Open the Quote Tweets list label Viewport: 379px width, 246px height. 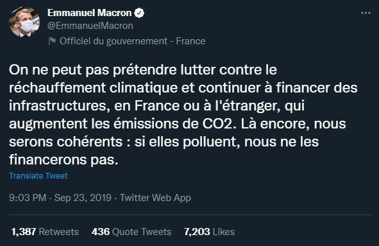(142, 232)
